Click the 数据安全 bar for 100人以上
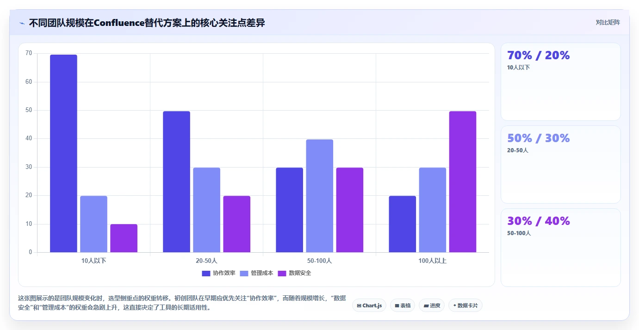The width and height of the screenshot is (639, 330). 462,182
